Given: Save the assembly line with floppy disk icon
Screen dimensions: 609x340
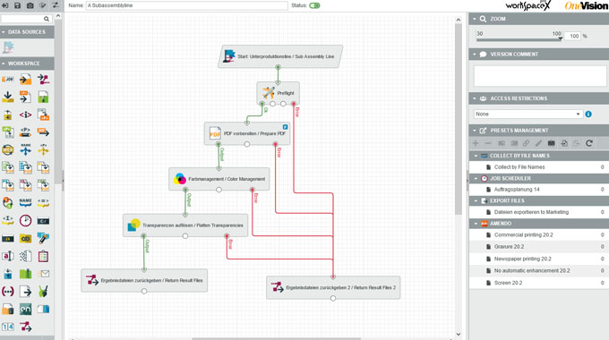Looking at the screenshot, I should pos(18,5).
